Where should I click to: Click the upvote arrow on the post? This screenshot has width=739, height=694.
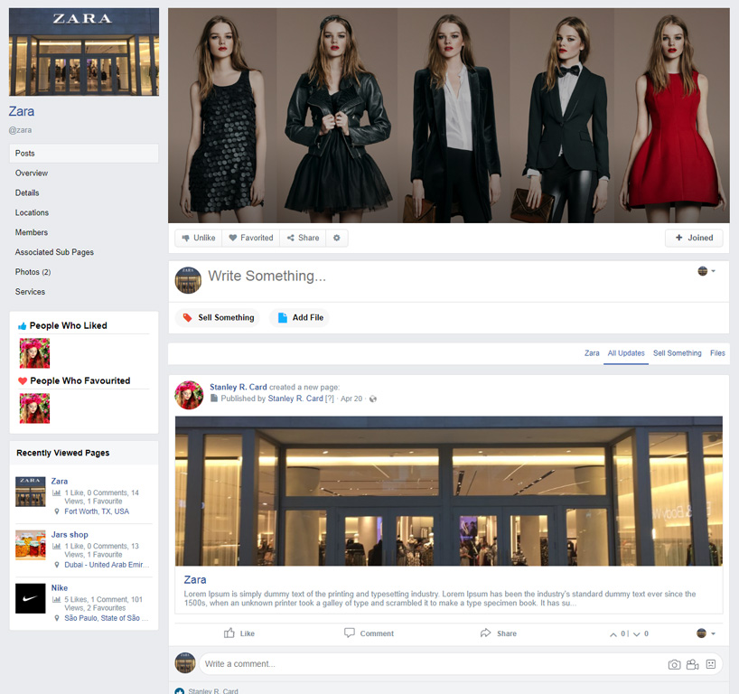(x=614, y=634)
